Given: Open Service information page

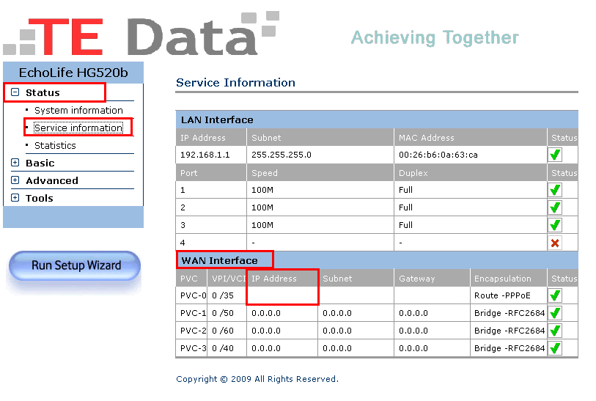Looking at the screenshot, I should (x=78, y=128).
